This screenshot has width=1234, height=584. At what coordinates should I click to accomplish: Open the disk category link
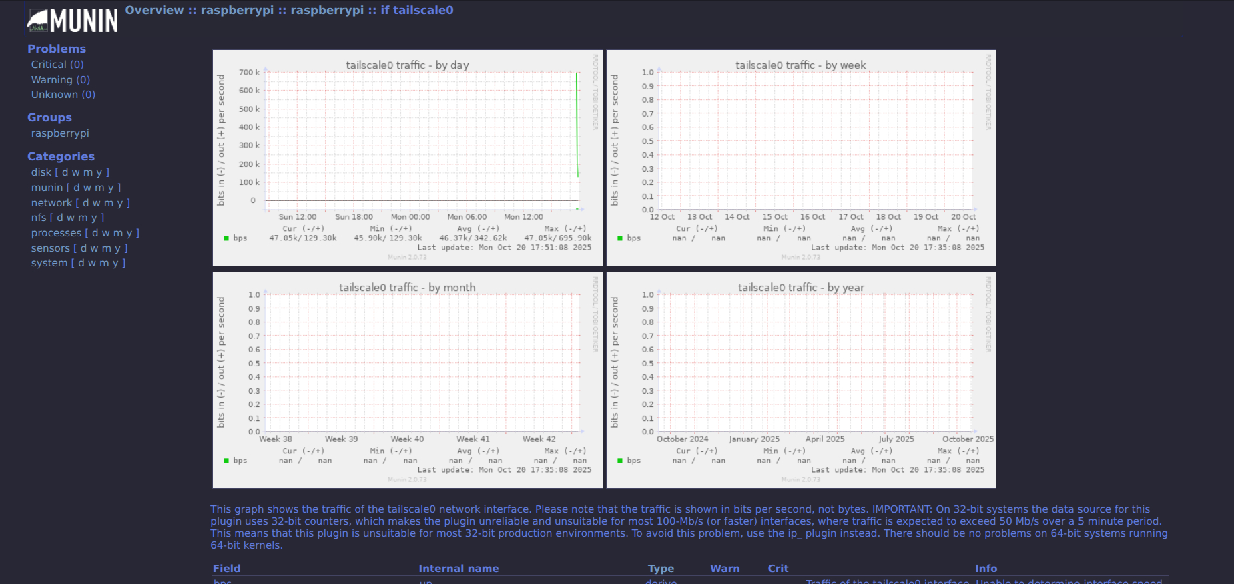click(41, 172)
